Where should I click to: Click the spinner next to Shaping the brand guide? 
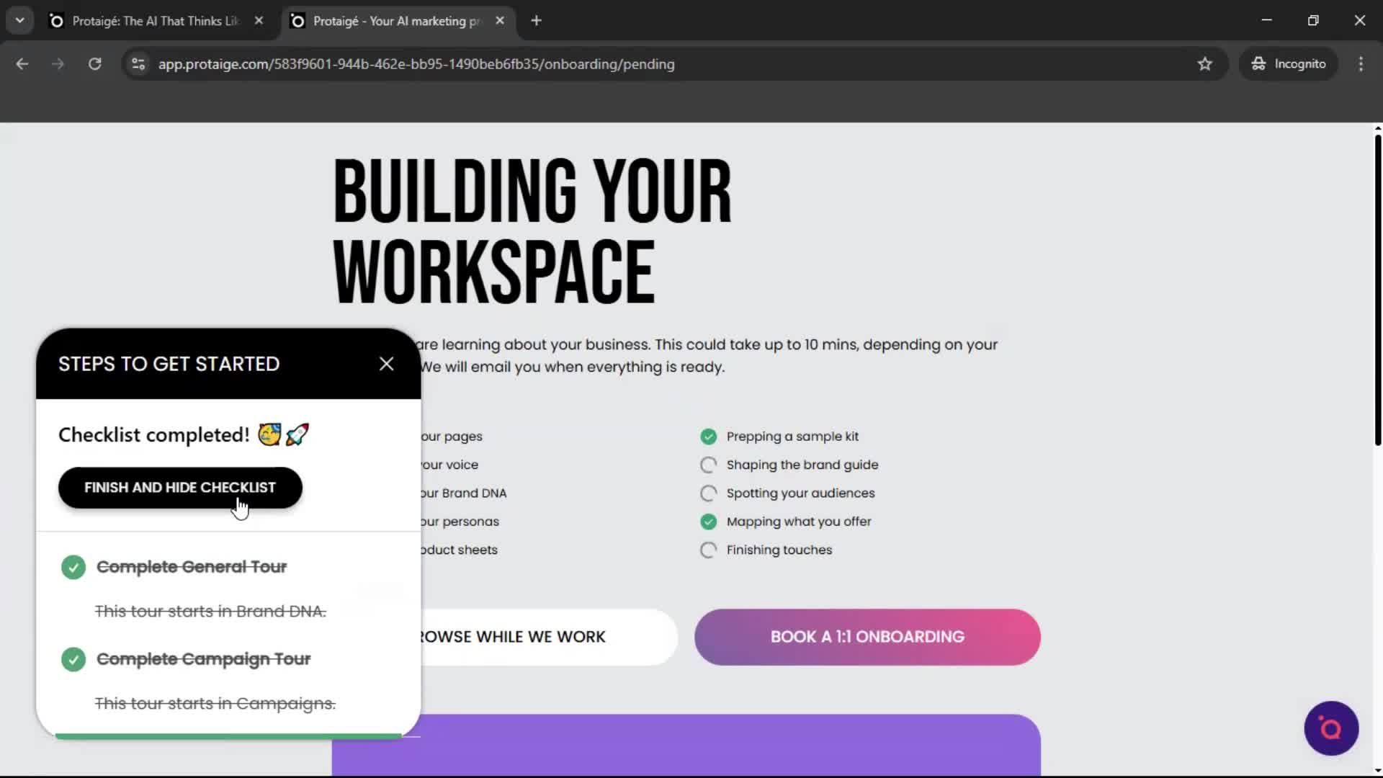coord(708,465)
